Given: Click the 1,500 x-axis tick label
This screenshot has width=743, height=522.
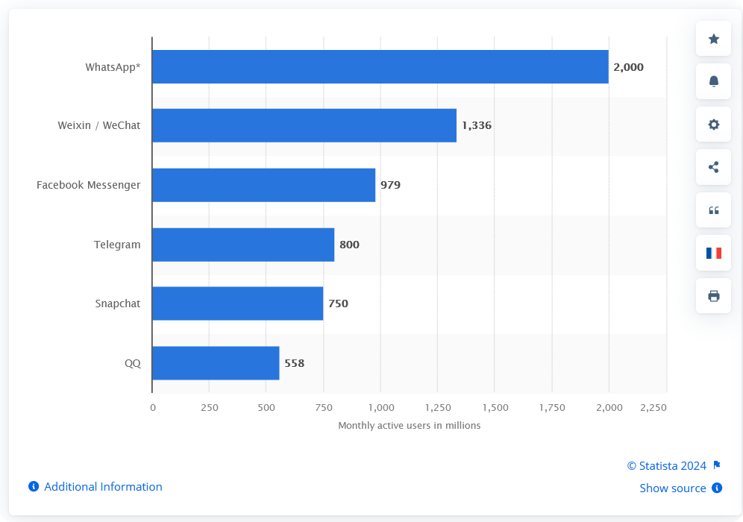Looking at the screenshot, I should click(x=495, y=408).
